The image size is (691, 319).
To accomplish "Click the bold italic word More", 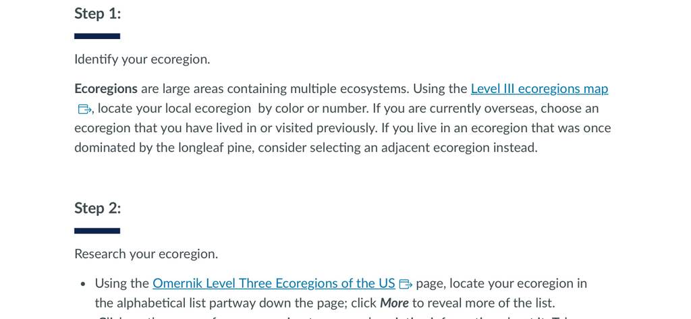I will tap(394, 303).
